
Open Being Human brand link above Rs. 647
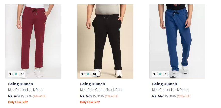[164, 84]
